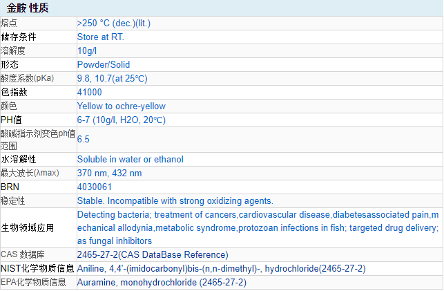
Task: Click the 'Yellow to ochre-yellow' color text
Action: (122, 106)
